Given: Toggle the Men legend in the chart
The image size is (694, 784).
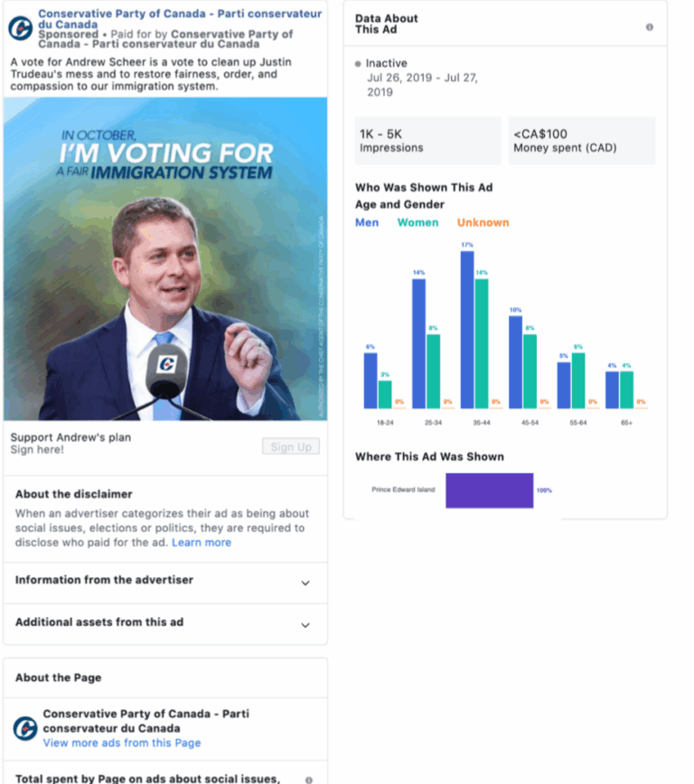Looking at the screenshot, I should coord(367,222).
